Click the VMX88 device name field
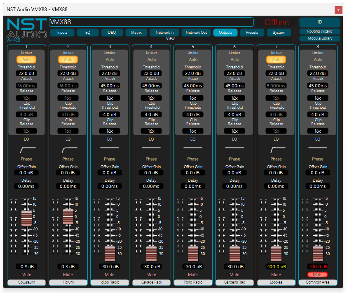This screenshot has height=293, width=347. [151, 22]
